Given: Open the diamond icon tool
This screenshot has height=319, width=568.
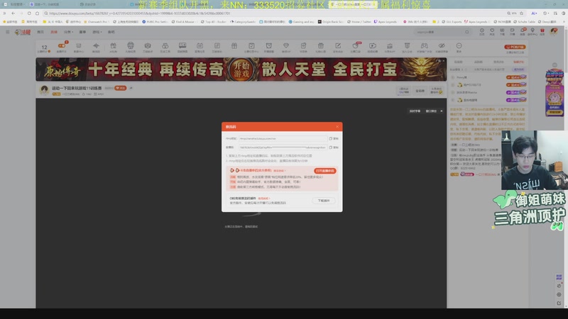Looking at the screenshot, I should tap(286, 47).
